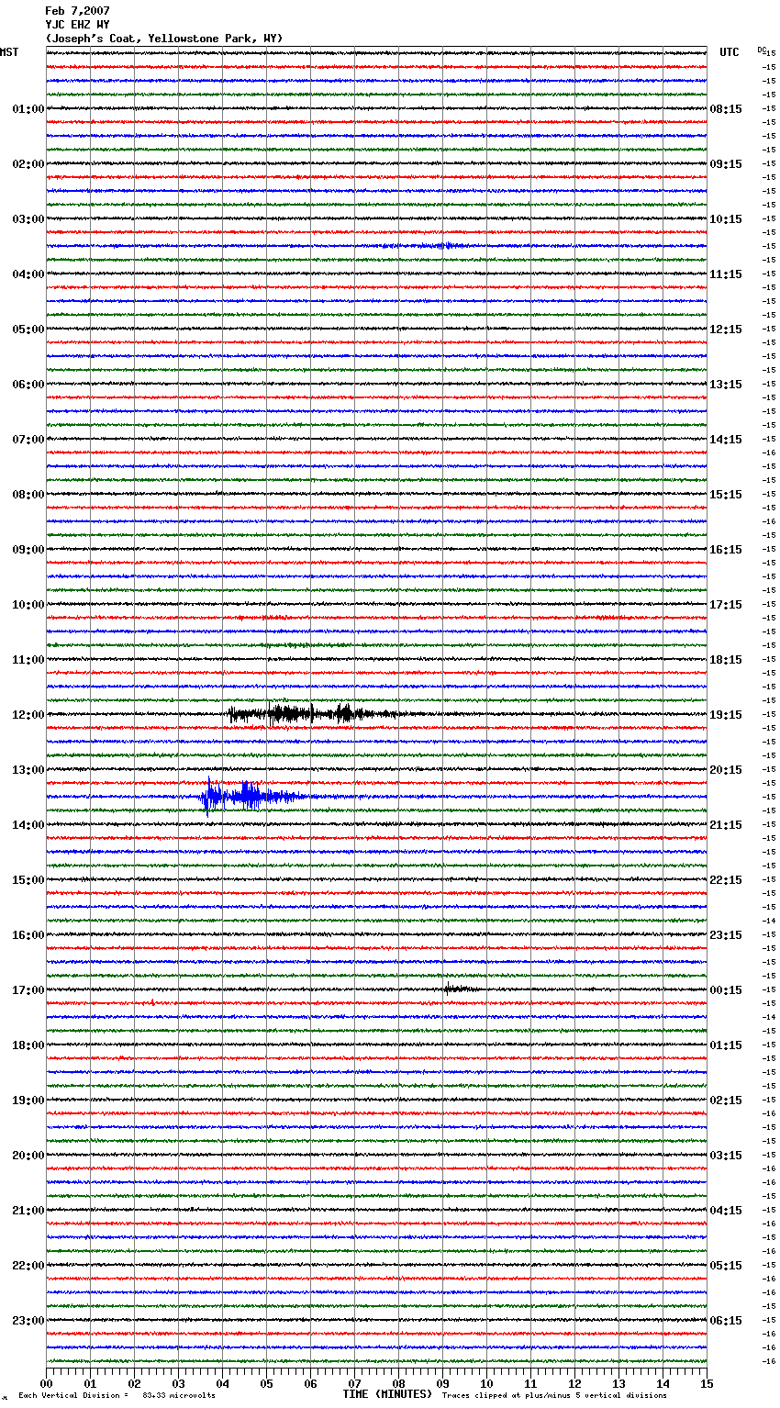This screenshot has width=780, height=1408.
Task: Click the UTC time label '18:15'
Action: (726, 660)
